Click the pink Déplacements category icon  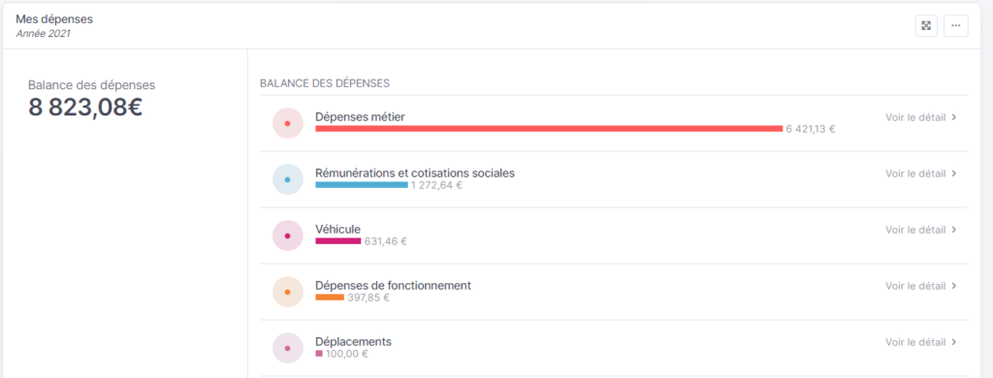pyautogui.click(x=287, y=348)
